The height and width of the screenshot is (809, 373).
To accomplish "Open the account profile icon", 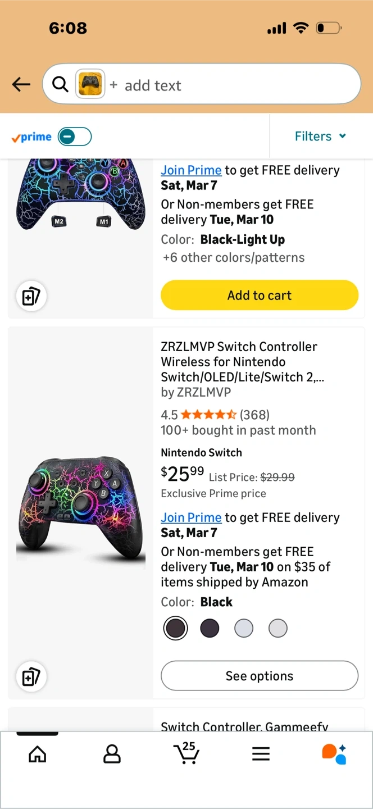I will pos(112,754).
